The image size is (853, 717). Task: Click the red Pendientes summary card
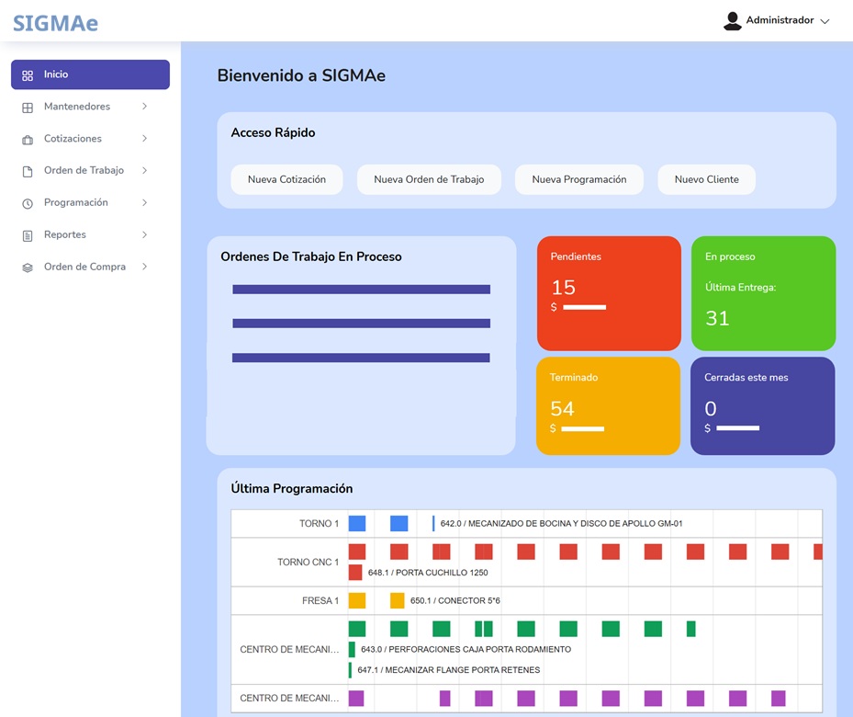[x=609, y=293]
